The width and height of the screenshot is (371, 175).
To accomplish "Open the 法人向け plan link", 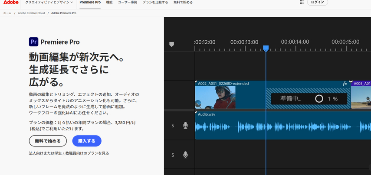I will 36,153.
